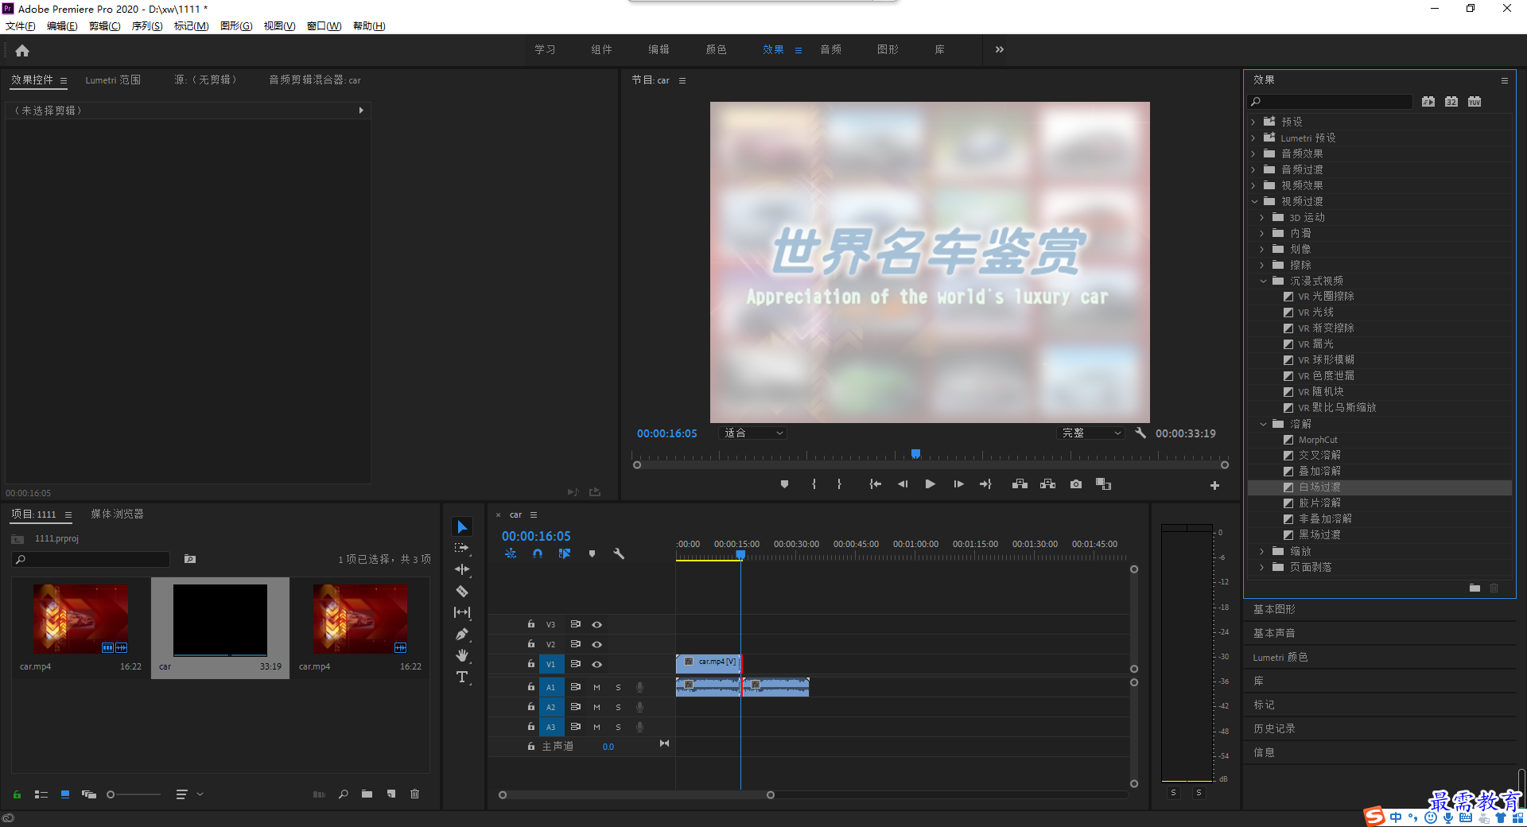Select the Ripple Edit tool
This screenshot has height=827, width=1527.
point(462,569)
